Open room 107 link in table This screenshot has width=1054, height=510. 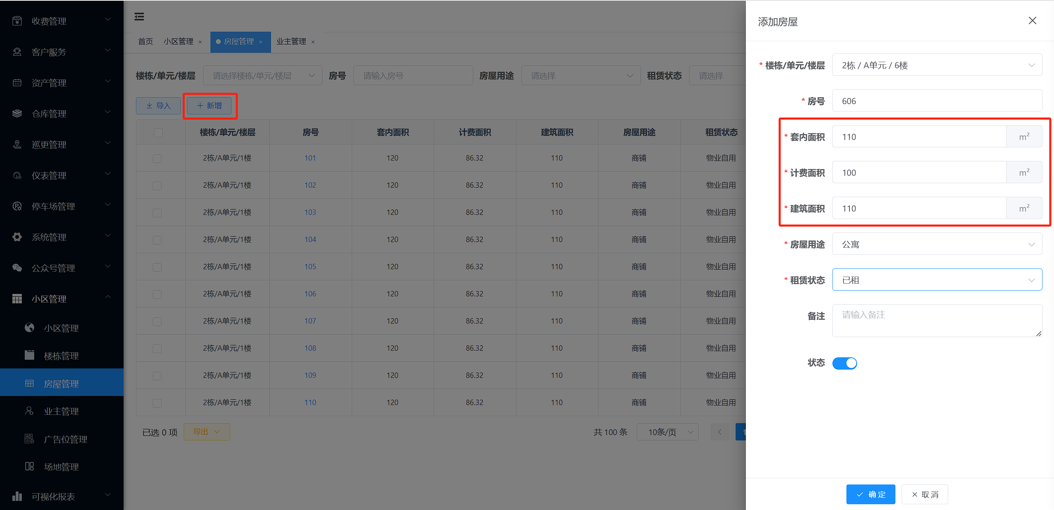pyautogui.click(x=310, y=321)
